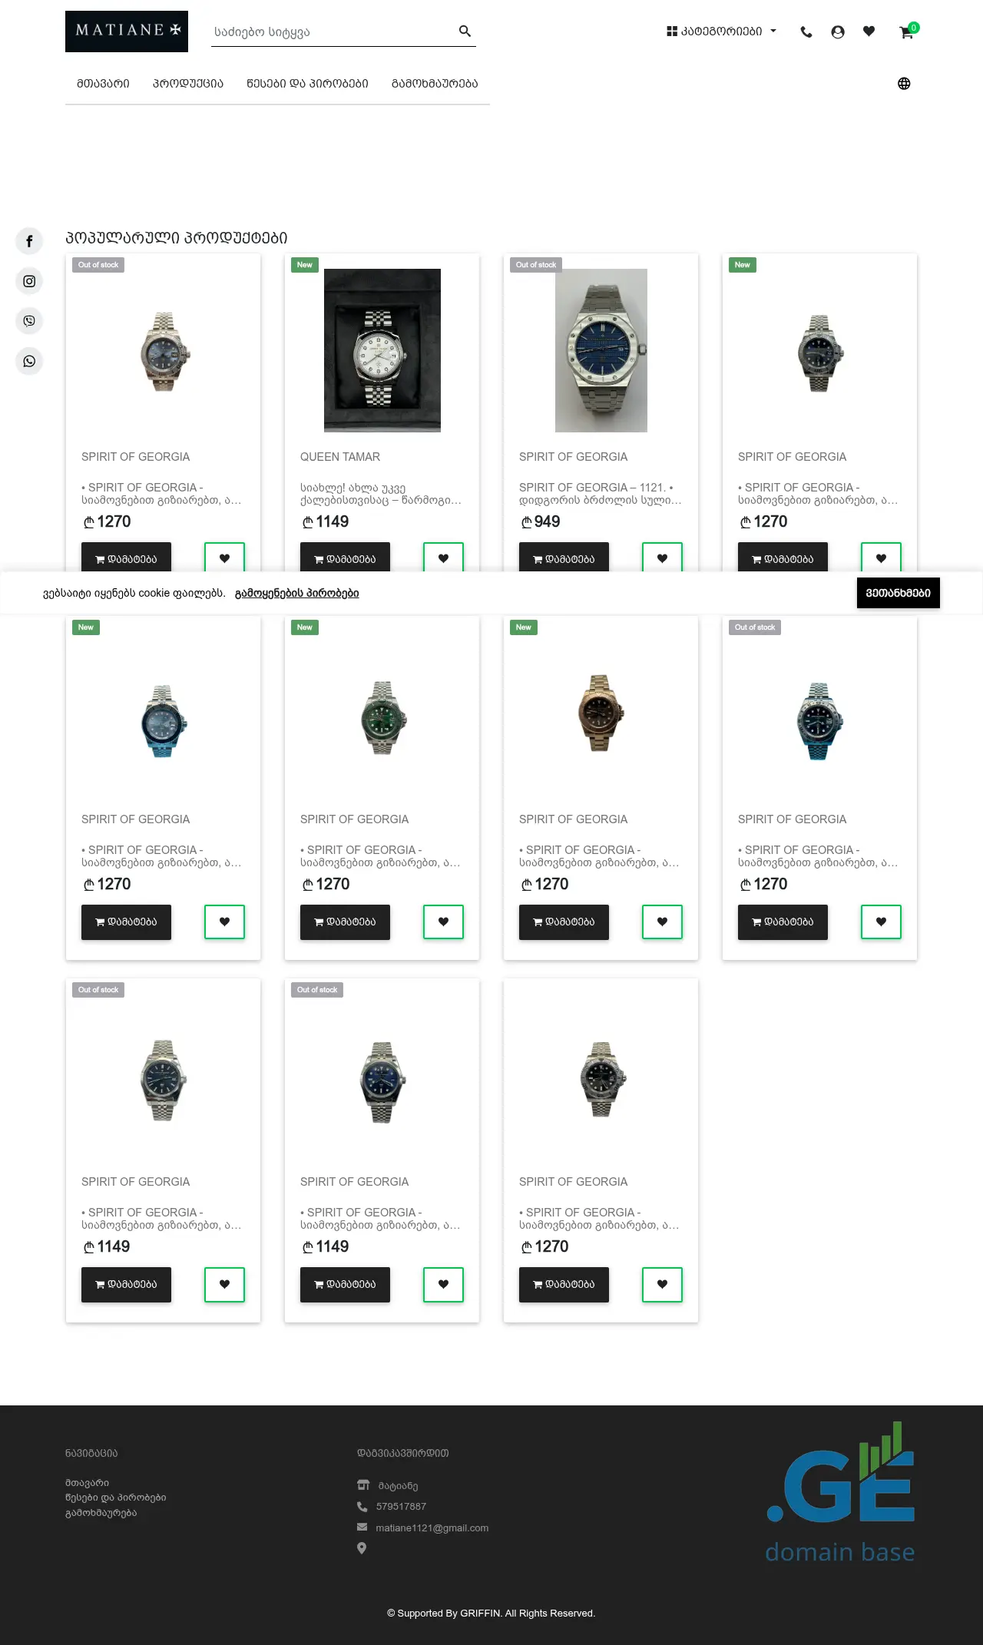Image resolution: width=983 pixels, height=1645 pixels.
Task: Open the QUEEN TAMAR watch thumbnail
Action: click(382, 350)
